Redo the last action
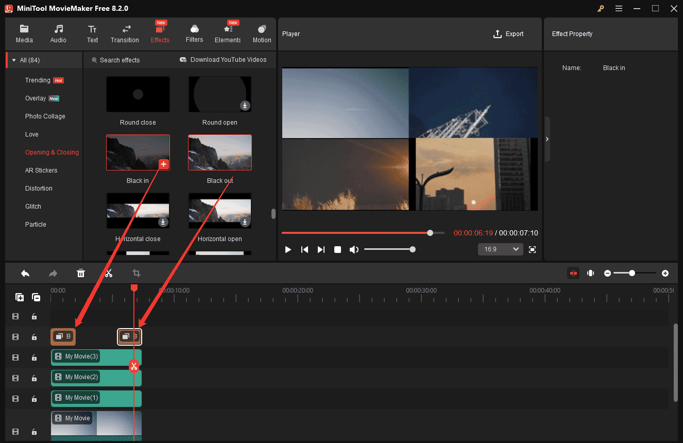 pos(53,274)
